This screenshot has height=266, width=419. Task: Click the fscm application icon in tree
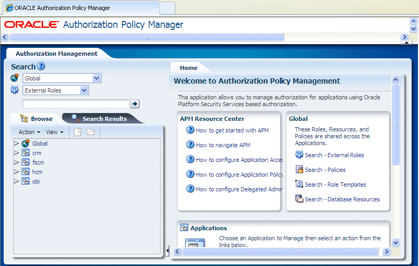[x=25, y=162]
